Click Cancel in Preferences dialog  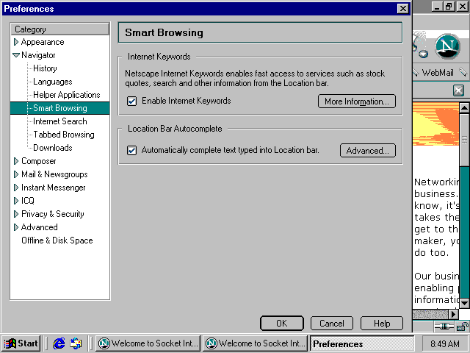[332, 324]
